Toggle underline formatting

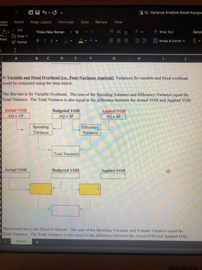pos(52,41)
